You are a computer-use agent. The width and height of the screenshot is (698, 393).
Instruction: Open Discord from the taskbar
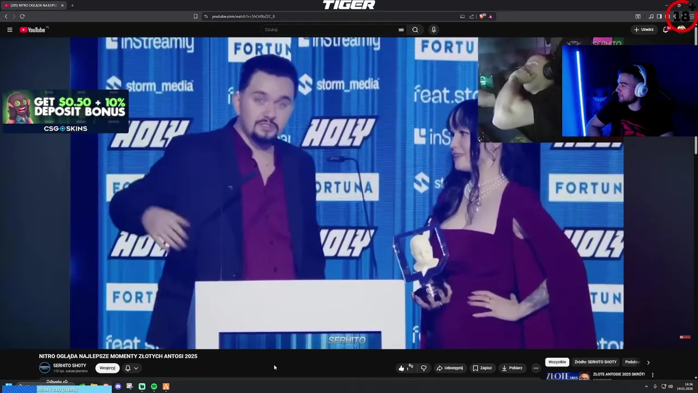coord(118,386)
